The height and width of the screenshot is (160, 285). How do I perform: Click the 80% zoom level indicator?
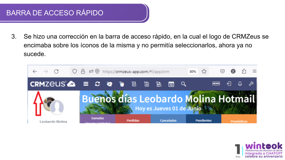pyautogui.click(x=193, y=71)
